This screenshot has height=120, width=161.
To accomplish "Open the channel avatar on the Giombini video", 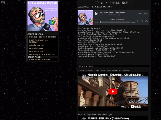I will coord(84,76).
